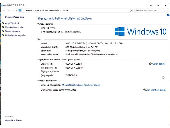
Task: Select Sistem in breadcrumb path
Action: click(x=65, y=11)
